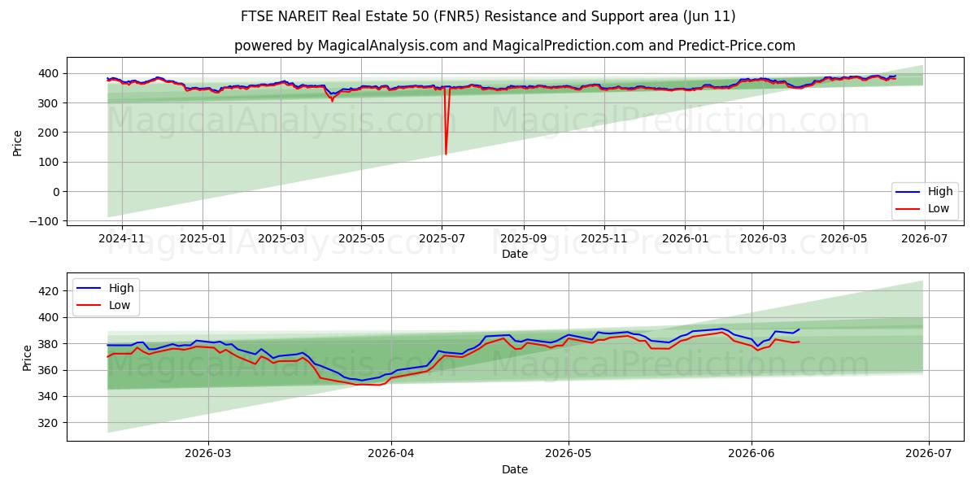Click 'High' in the bottom chart legend

coord(121,289)
